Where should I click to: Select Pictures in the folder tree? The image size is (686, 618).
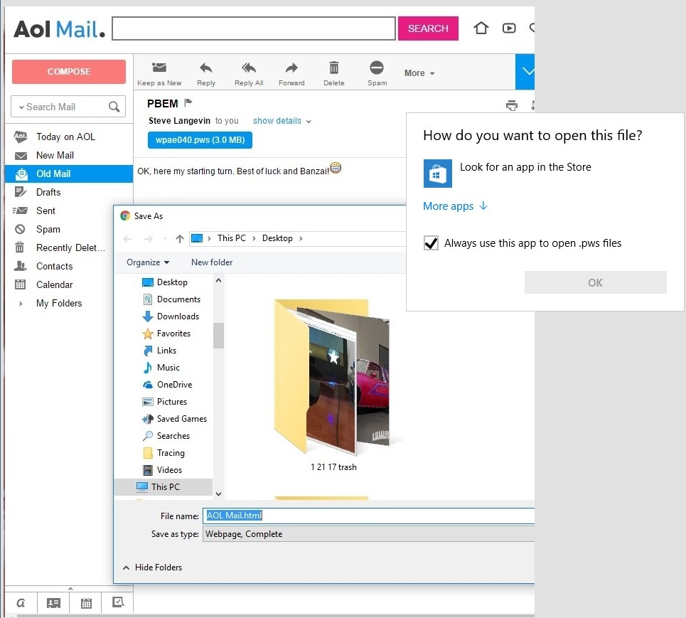point(171,402)
